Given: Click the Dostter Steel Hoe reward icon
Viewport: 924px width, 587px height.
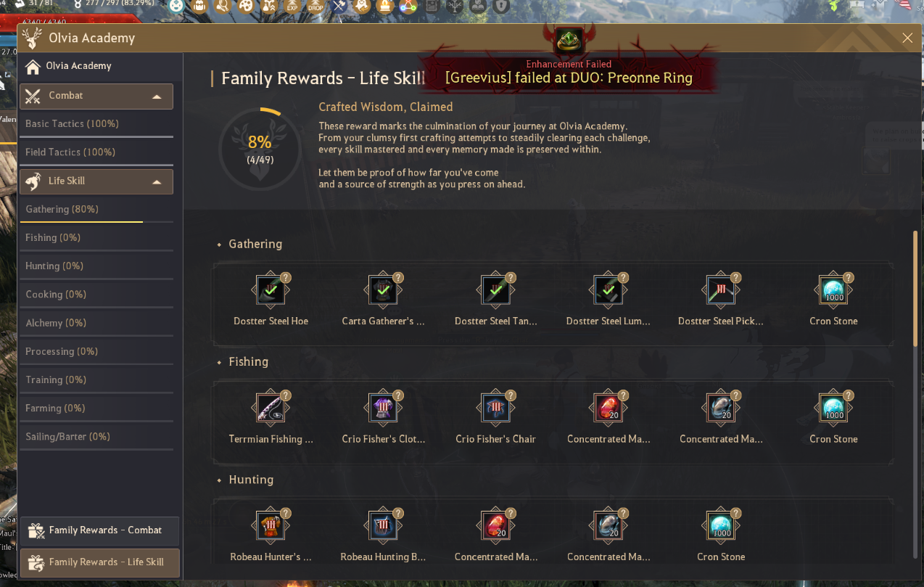Looking at the screenshot, I should (271, 292).
